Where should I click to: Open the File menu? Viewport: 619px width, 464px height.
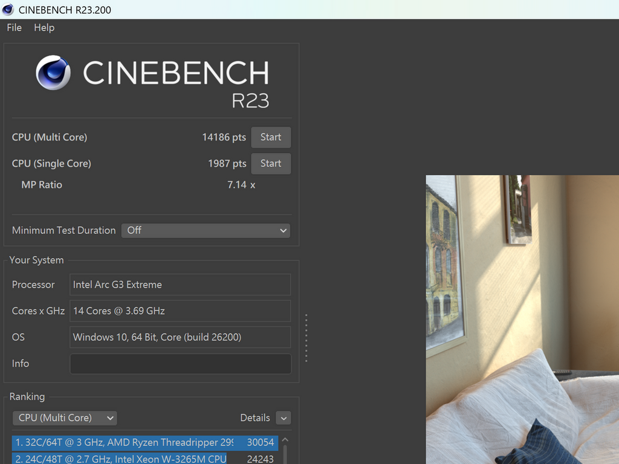coord(15,28)
